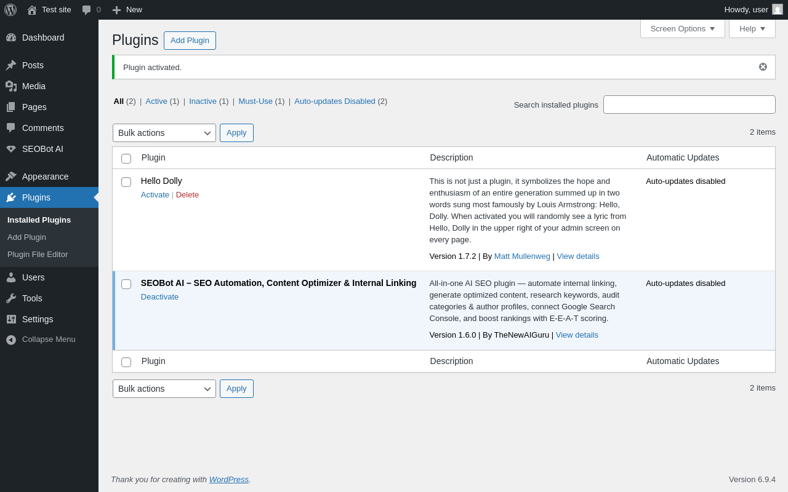Viewport: 788px width, 492px height.
Task: Deactivate the SEOBot AI plugin
Action: coord(159,297)
